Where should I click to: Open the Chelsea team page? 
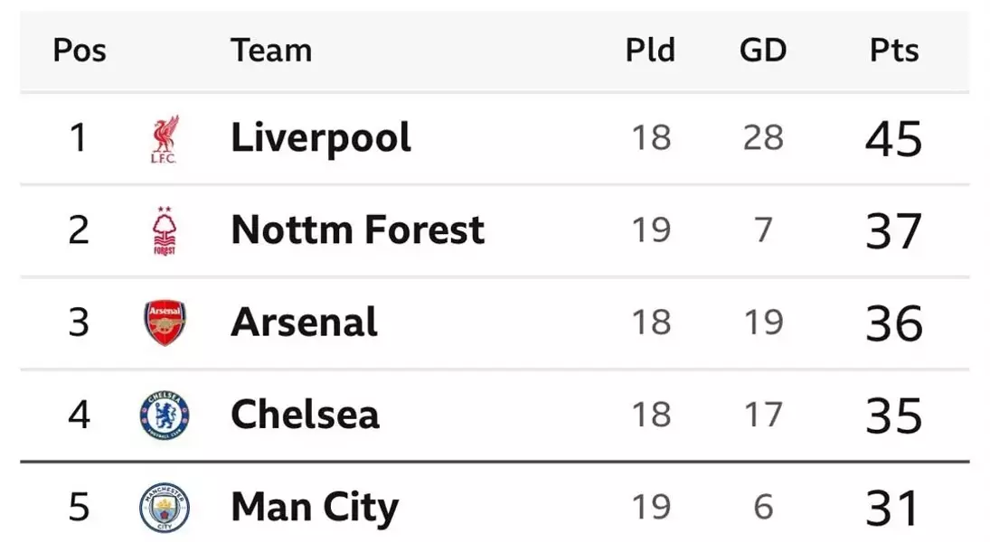[x=305, y=415]
